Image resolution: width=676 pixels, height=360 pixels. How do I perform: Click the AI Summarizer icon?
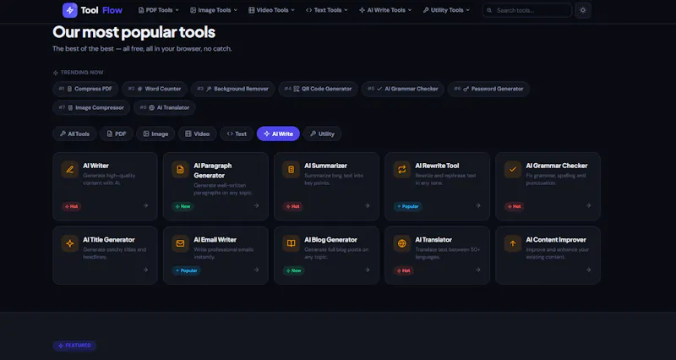click(291, 170)
